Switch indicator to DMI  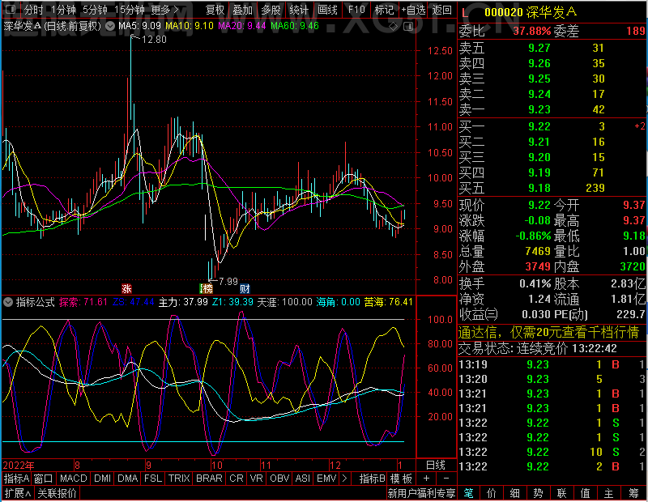[x=102, y=479]
